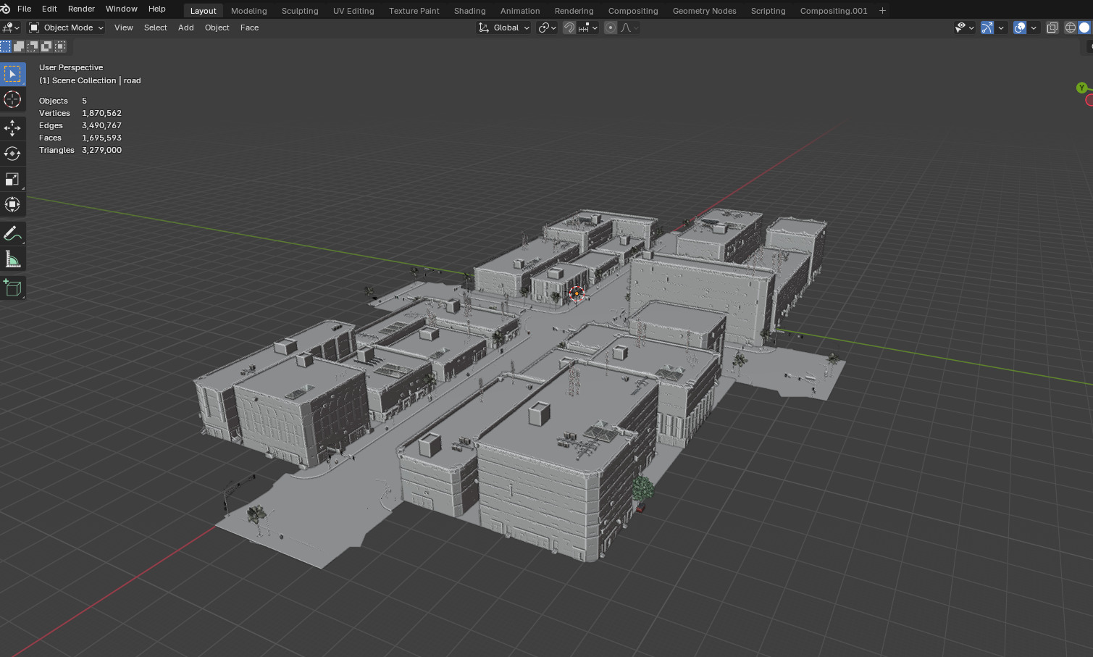1093x657 pixels.
Task: Toggle viewport overlays display
Action: pyautogui.click(x=1020, y=28)
